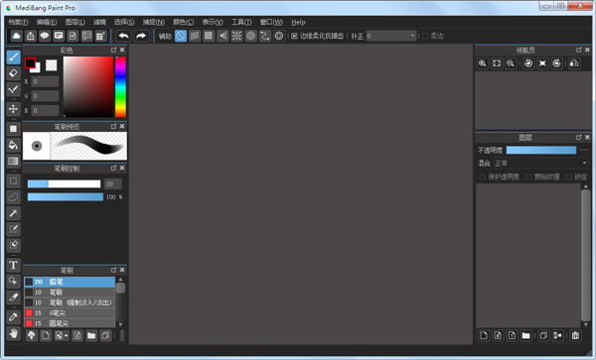Create a new layer in layers panel
Image resolution: width=596 pixels, height=360 pixels.
pyautogui.click(x=484, y=335)
